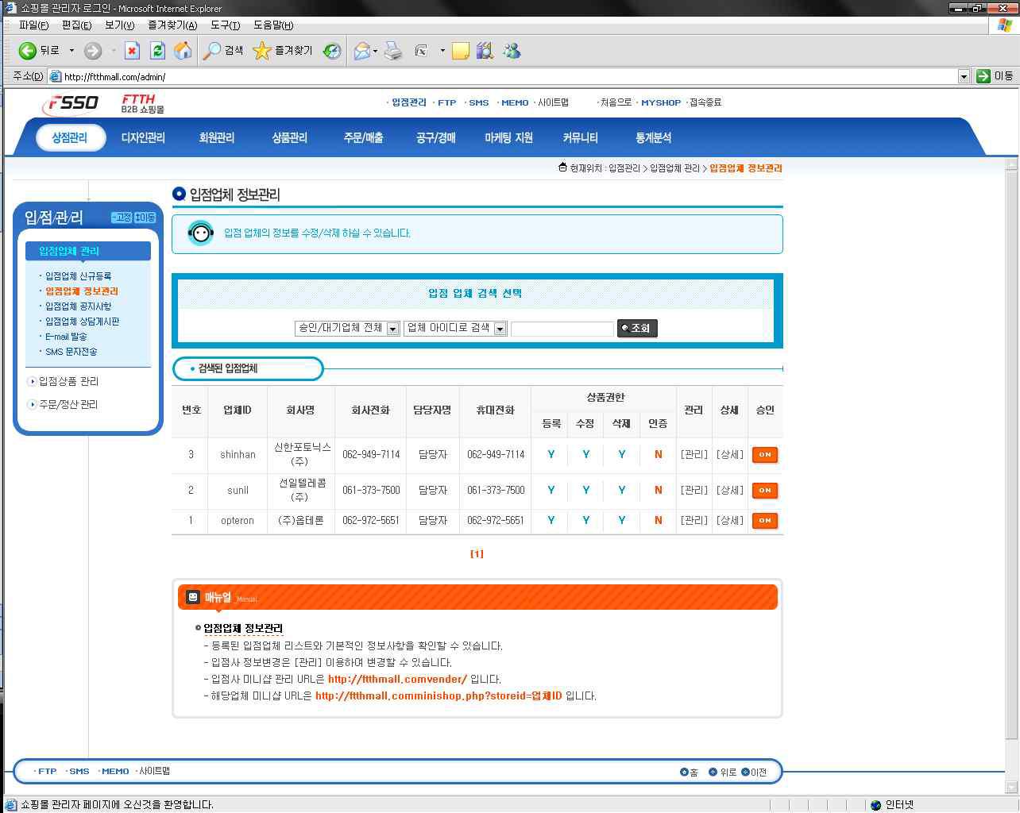Toggle the ON approval switch for shinhan
Image resolution: width=1020 pixels, height=813 pixels.
[765, 455]
